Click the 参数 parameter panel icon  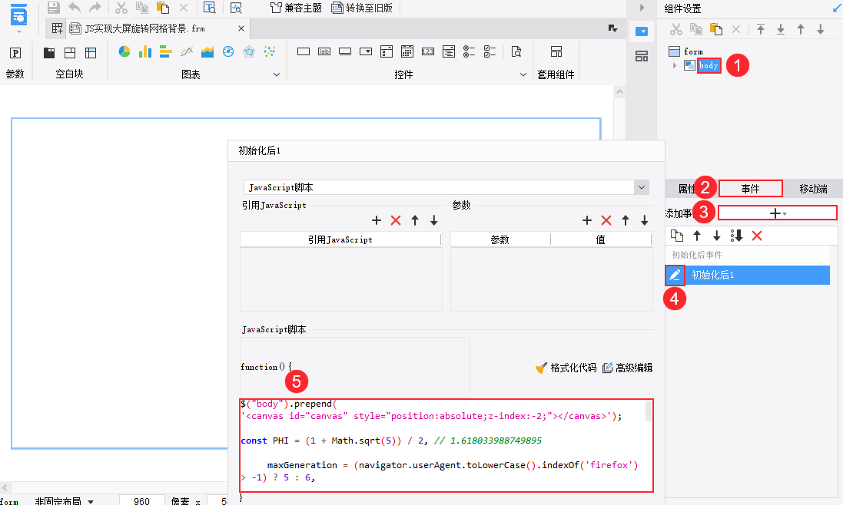pos(15,53)
